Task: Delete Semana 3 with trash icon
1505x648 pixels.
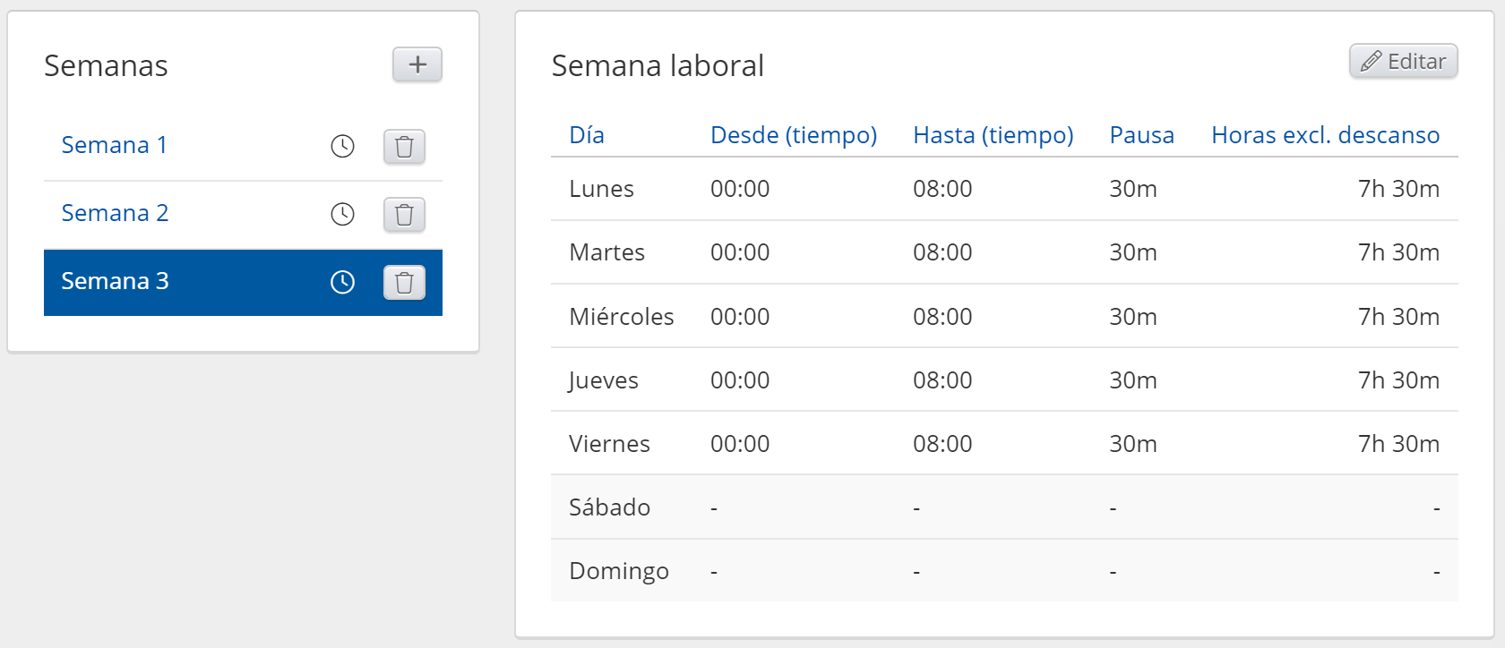Action: [x=404, y=282]
